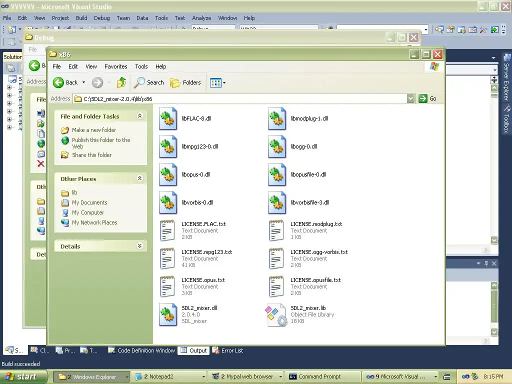Click the scroll down arrow in Visual Studio output panel
The width and height of the screenshot is (512, 384).
pos(494,332)
